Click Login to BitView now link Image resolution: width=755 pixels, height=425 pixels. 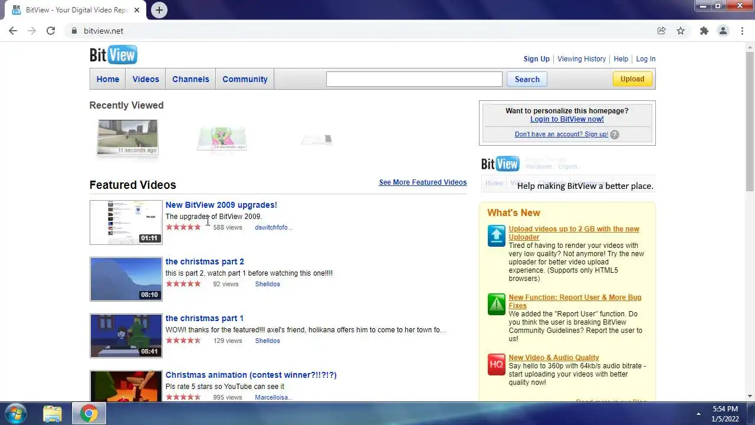coord(567,119)
